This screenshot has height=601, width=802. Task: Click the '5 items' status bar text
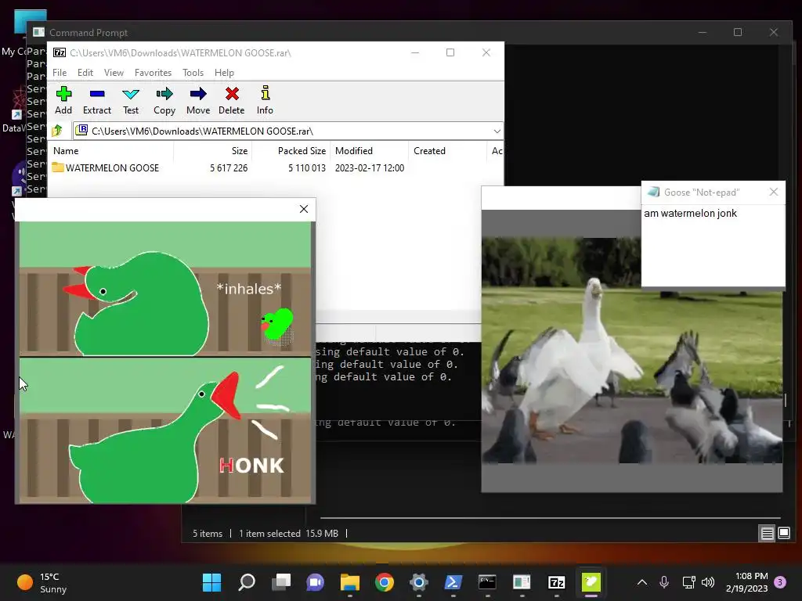coord(208,534)
